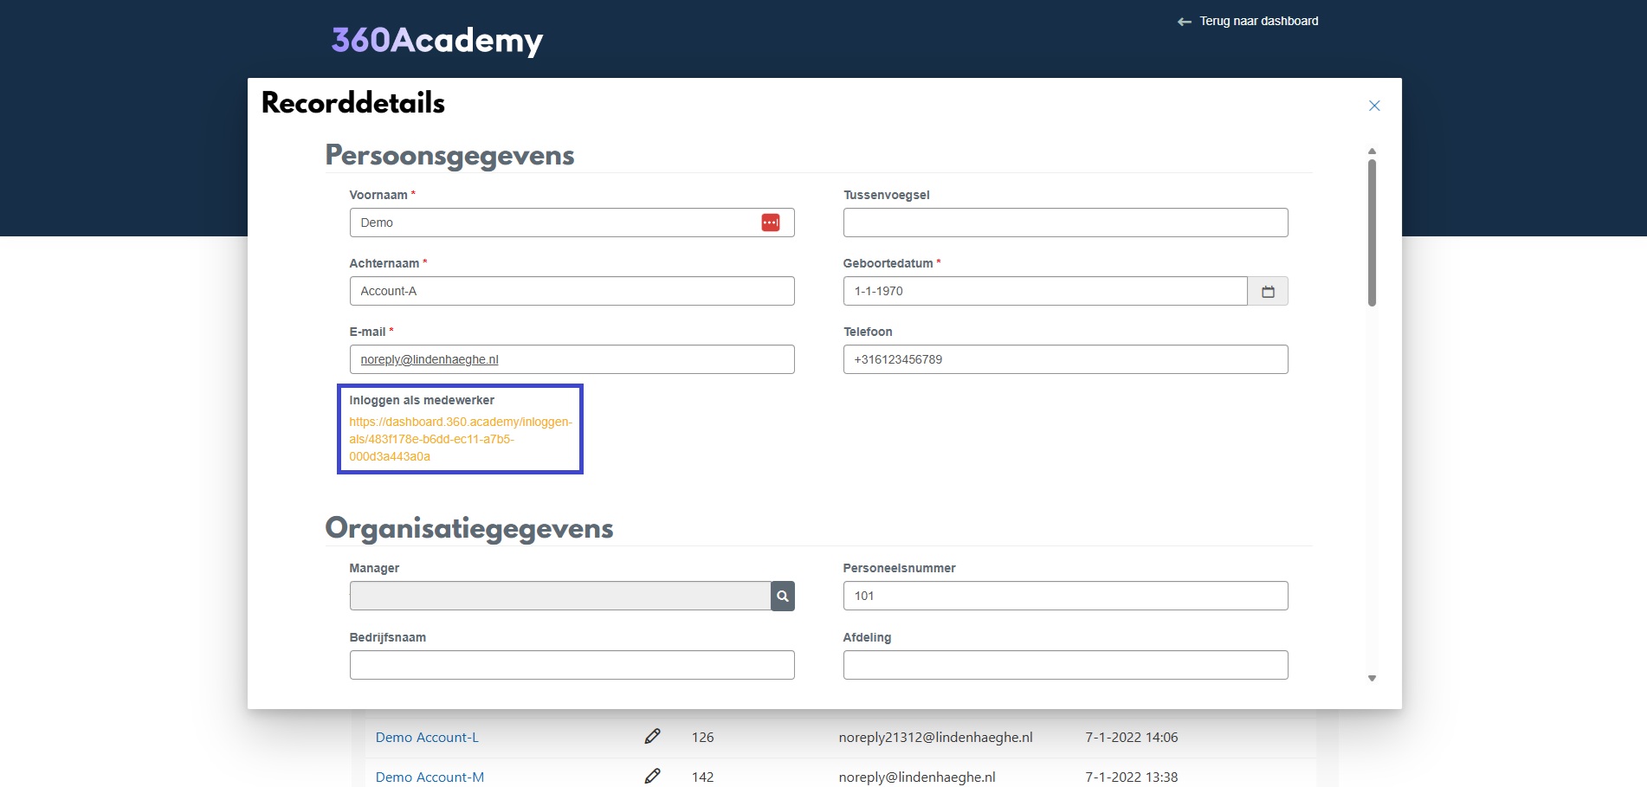Click email noreply21312@lindenhaeghe.nl

pyautogui.click(x=935, y=738)
